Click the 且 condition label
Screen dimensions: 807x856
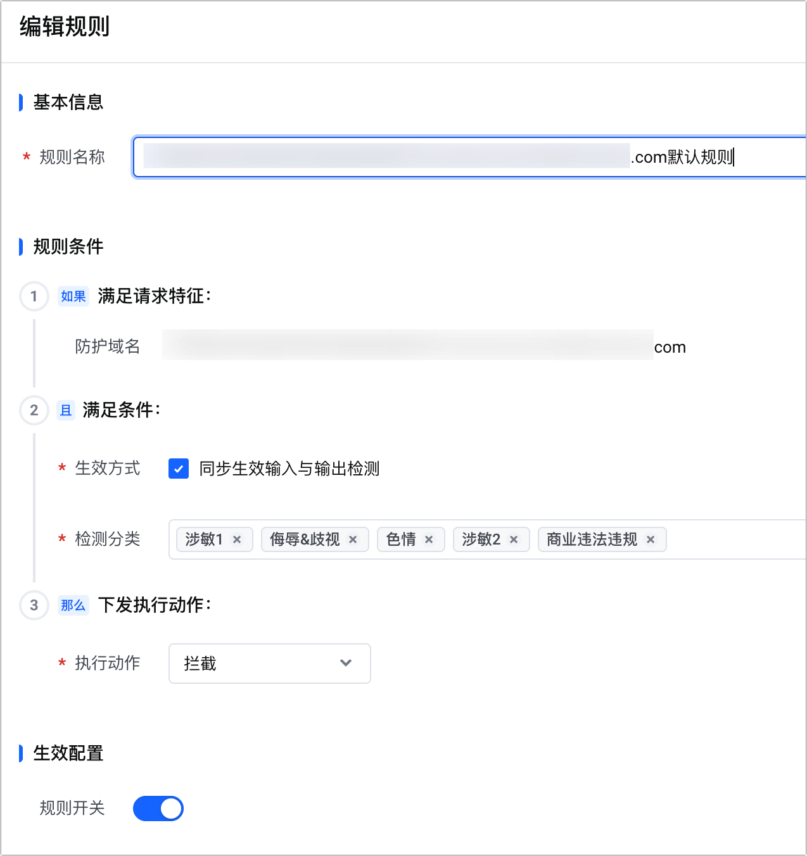66,410
